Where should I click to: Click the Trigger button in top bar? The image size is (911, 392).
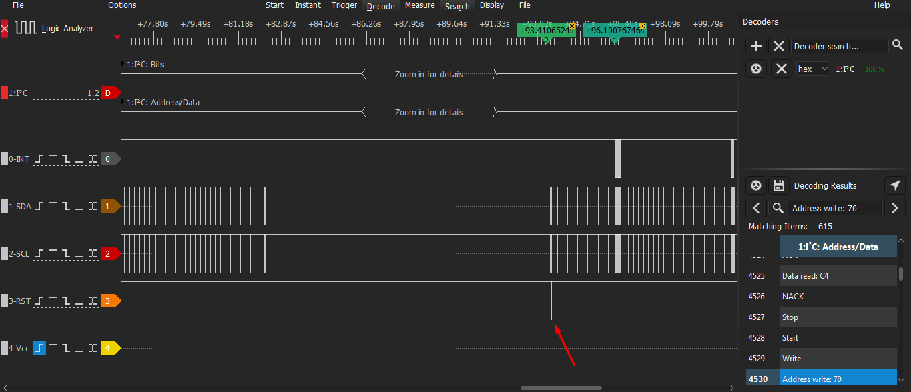pos(344,5)
